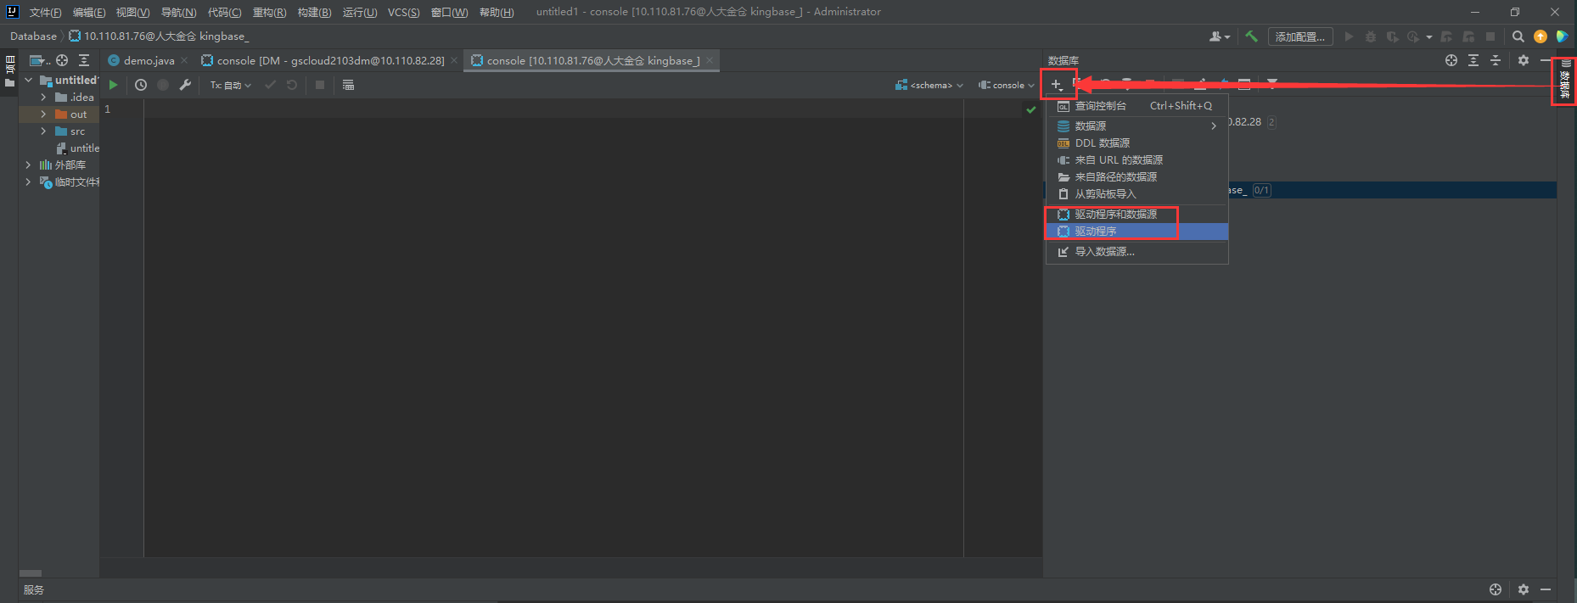
Task: Click the orange update arrow icon
Action: point(1541,36)
